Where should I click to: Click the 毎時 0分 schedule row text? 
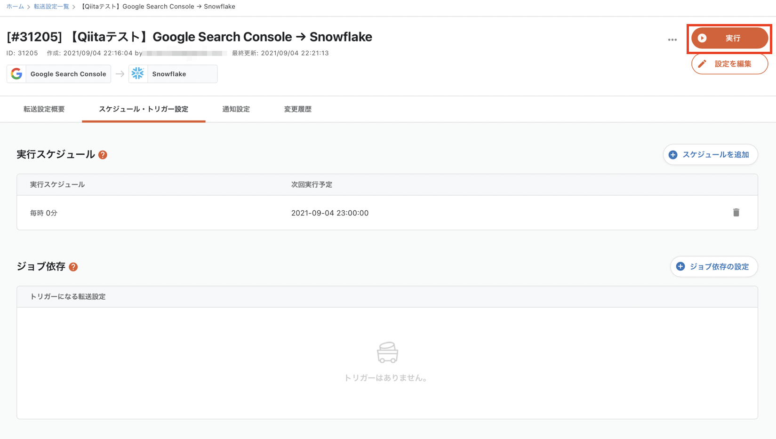pos(44,213)
